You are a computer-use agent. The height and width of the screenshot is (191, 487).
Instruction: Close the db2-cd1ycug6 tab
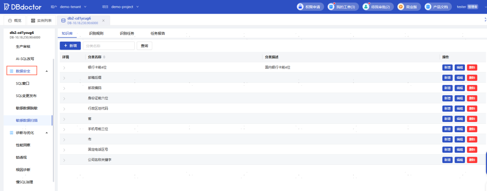coord(103,20)
